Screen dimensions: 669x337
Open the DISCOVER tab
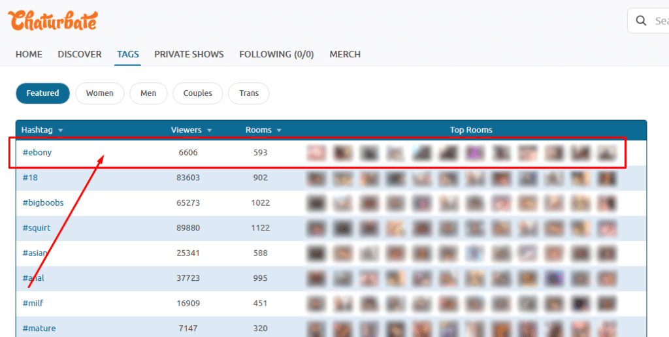point(80,54)
